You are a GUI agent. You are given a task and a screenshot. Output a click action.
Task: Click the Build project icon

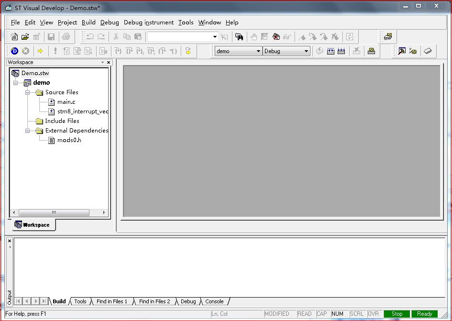click(331, 51)
